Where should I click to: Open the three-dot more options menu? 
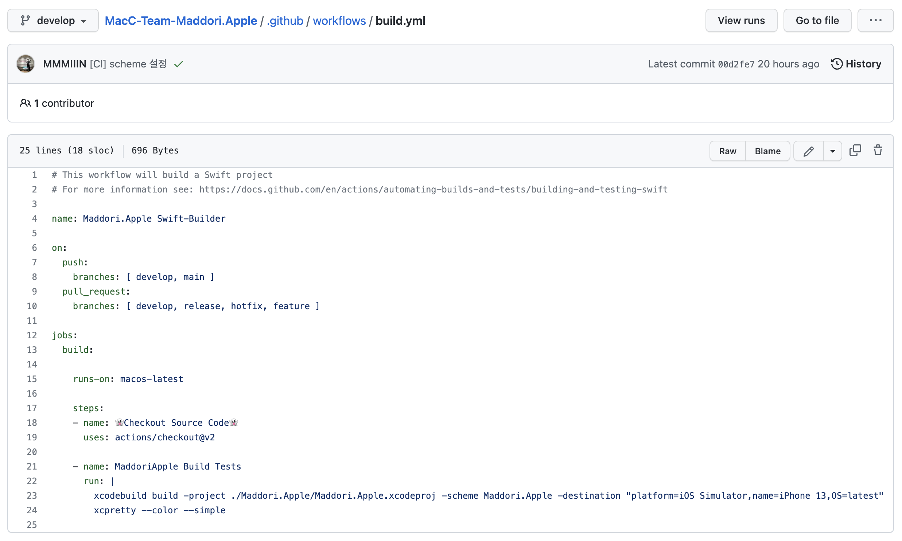(x=875, y=21)
